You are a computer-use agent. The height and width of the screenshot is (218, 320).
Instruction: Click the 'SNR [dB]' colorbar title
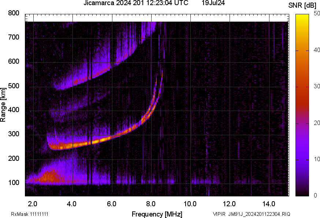click(302, 5)
